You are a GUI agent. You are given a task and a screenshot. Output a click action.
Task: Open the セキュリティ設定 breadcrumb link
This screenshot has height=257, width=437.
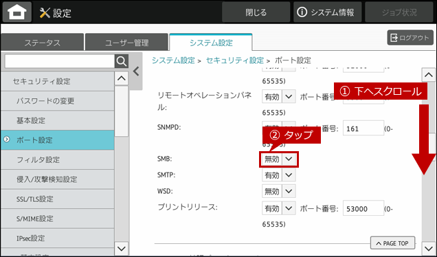(x=234, y=60)
